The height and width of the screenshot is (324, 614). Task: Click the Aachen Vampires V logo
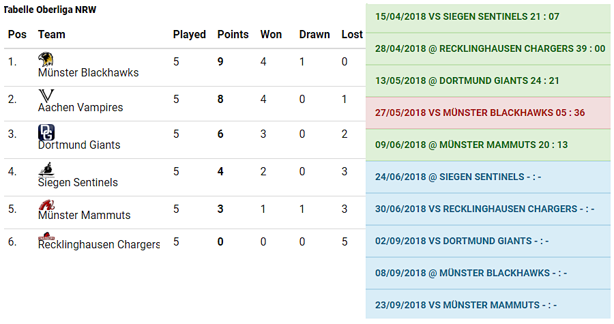(x=46, y=95)
